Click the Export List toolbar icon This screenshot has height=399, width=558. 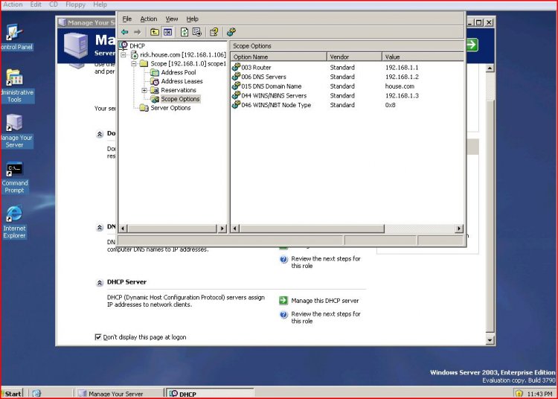point(197,32)
